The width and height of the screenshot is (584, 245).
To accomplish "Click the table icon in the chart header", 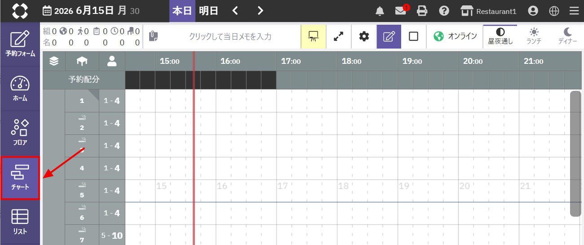I will point(82,61).
